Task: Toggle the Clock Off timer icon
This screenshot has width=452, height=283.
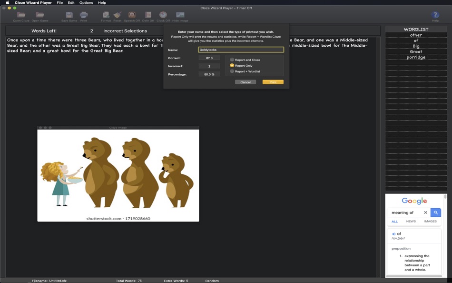Action: click(163, 17)
